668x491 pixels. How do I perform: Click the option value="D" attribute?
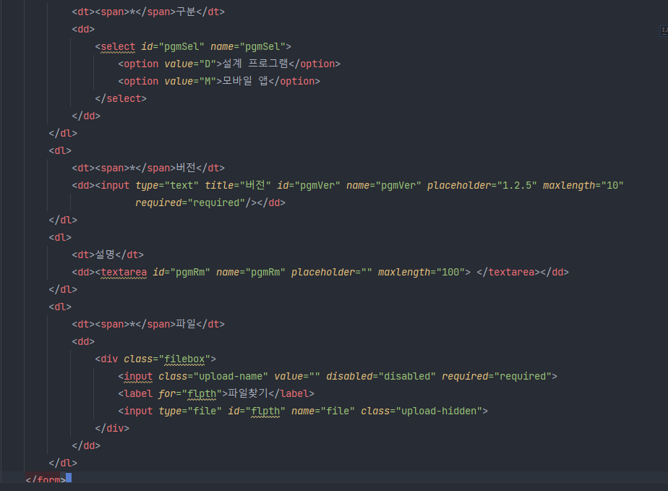pos(190,64)
